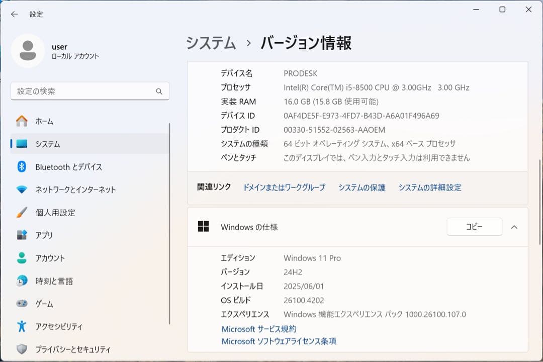Open Microsoft サービス規約
The height and width of the screenshot is (362, 543).
pyautogui.click(x=259, y=329)
